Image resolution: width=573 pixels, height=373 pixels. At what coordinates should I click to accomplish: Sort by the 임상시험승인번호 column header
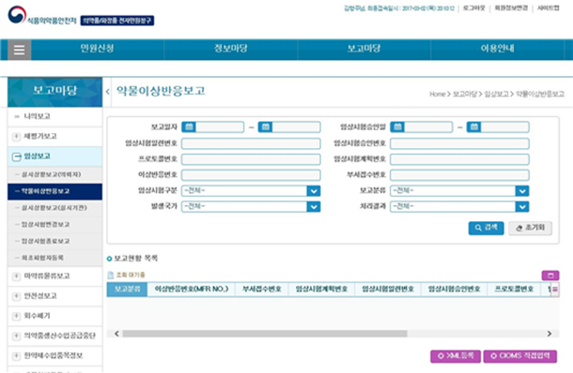click(454, 290)
